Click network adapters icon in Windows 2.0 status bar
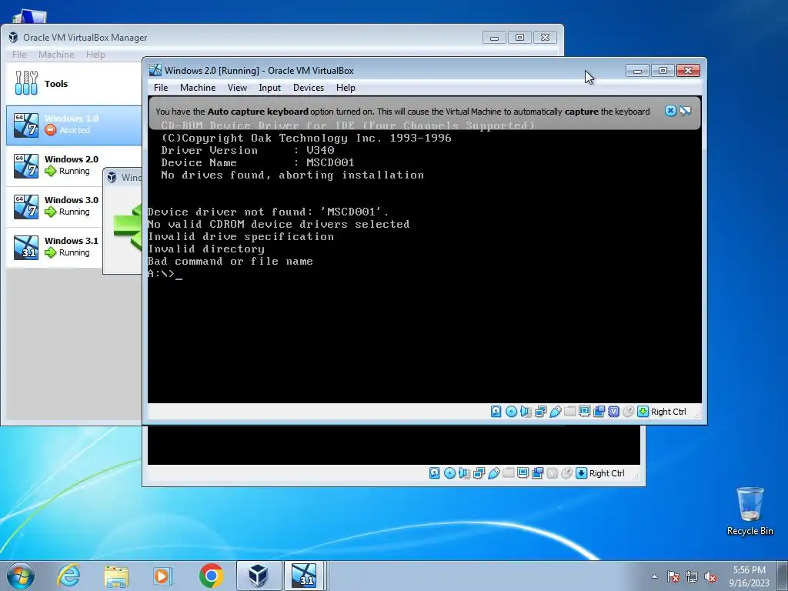This screenshot has height=591, width=788. (541, 412)
